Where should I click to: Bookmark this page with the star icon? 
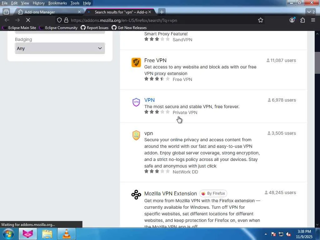click(x=260, y=20)
